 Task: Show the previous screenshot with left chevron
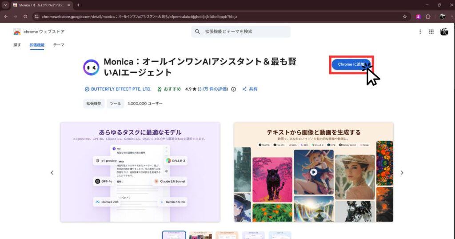[x=52, y=172]
